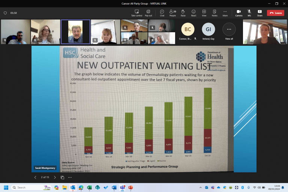Unmute the Mic

pos(249,13)
